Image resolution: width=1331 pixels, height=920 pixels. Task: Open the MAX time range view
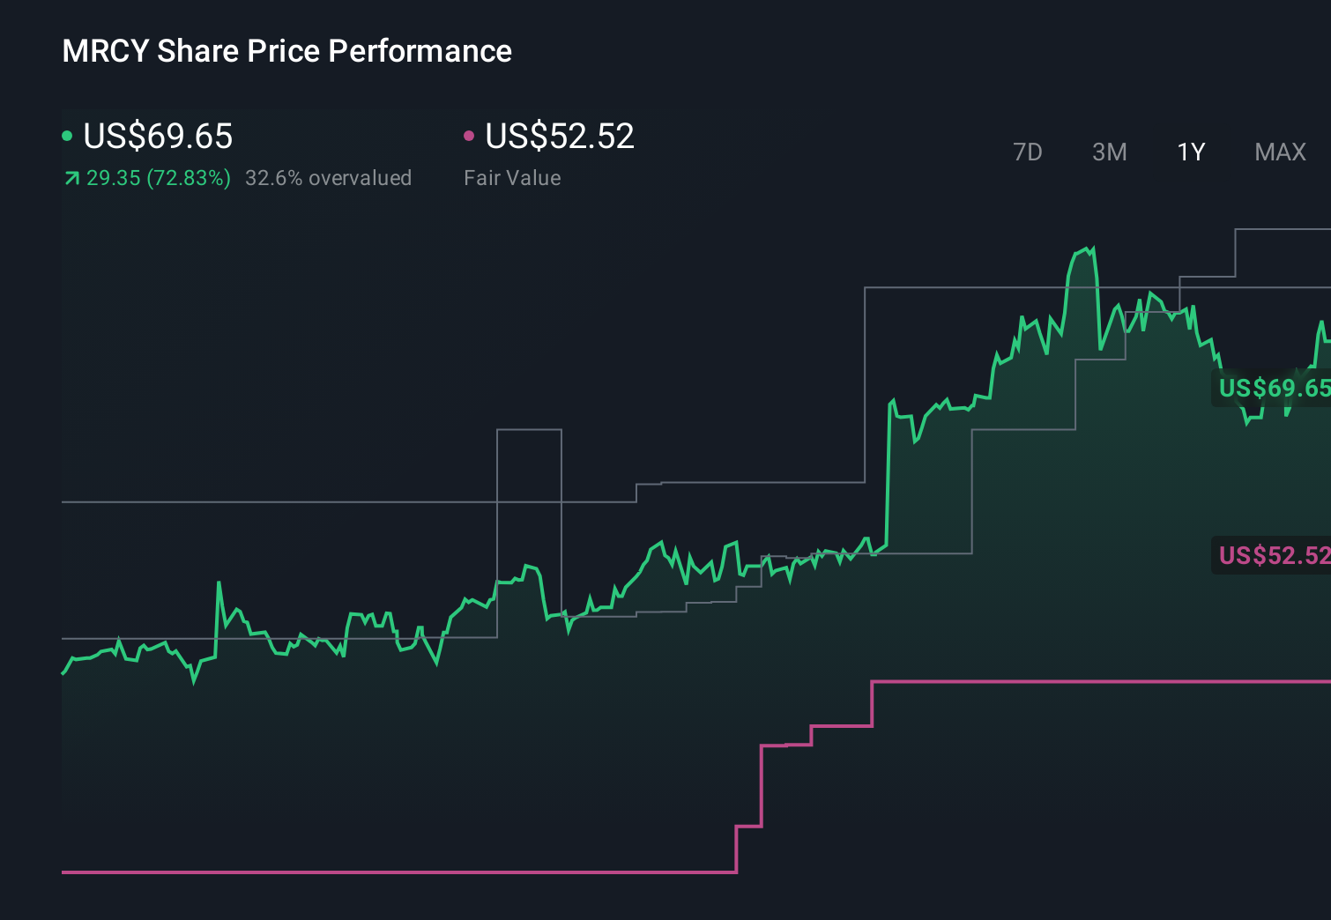coord(1279,152)
